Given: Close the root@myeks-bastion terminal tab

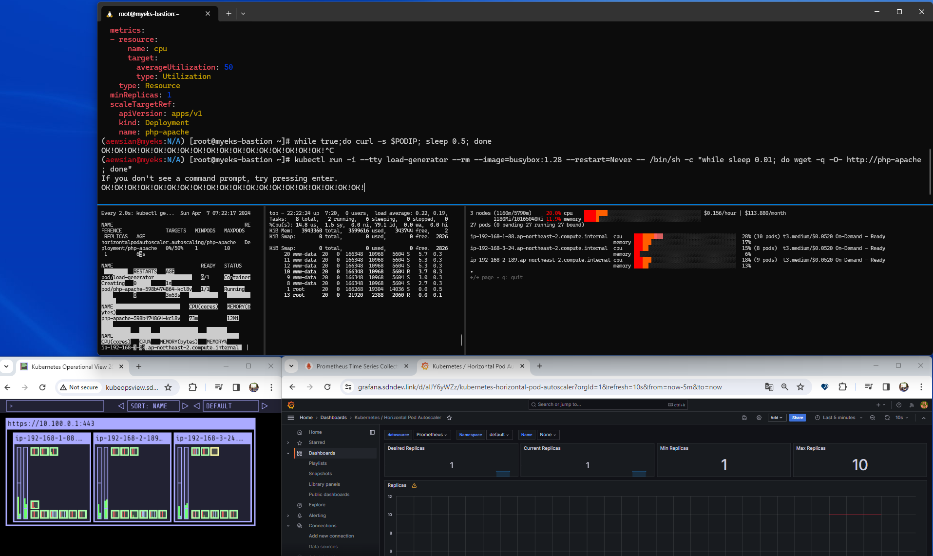Looking at the screenshot, I should coord(208,14).
